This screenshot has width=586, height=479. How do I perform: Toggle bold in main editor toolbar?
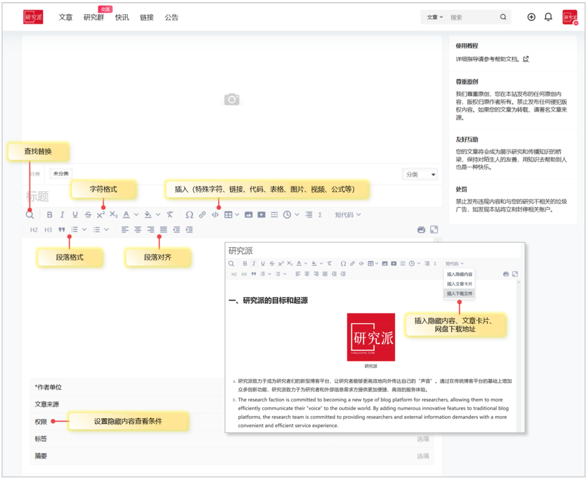click(x=49, y=215)
